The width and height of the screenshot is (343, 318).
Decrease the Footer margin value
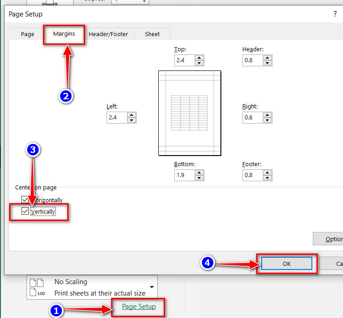[x=268, y=178]
